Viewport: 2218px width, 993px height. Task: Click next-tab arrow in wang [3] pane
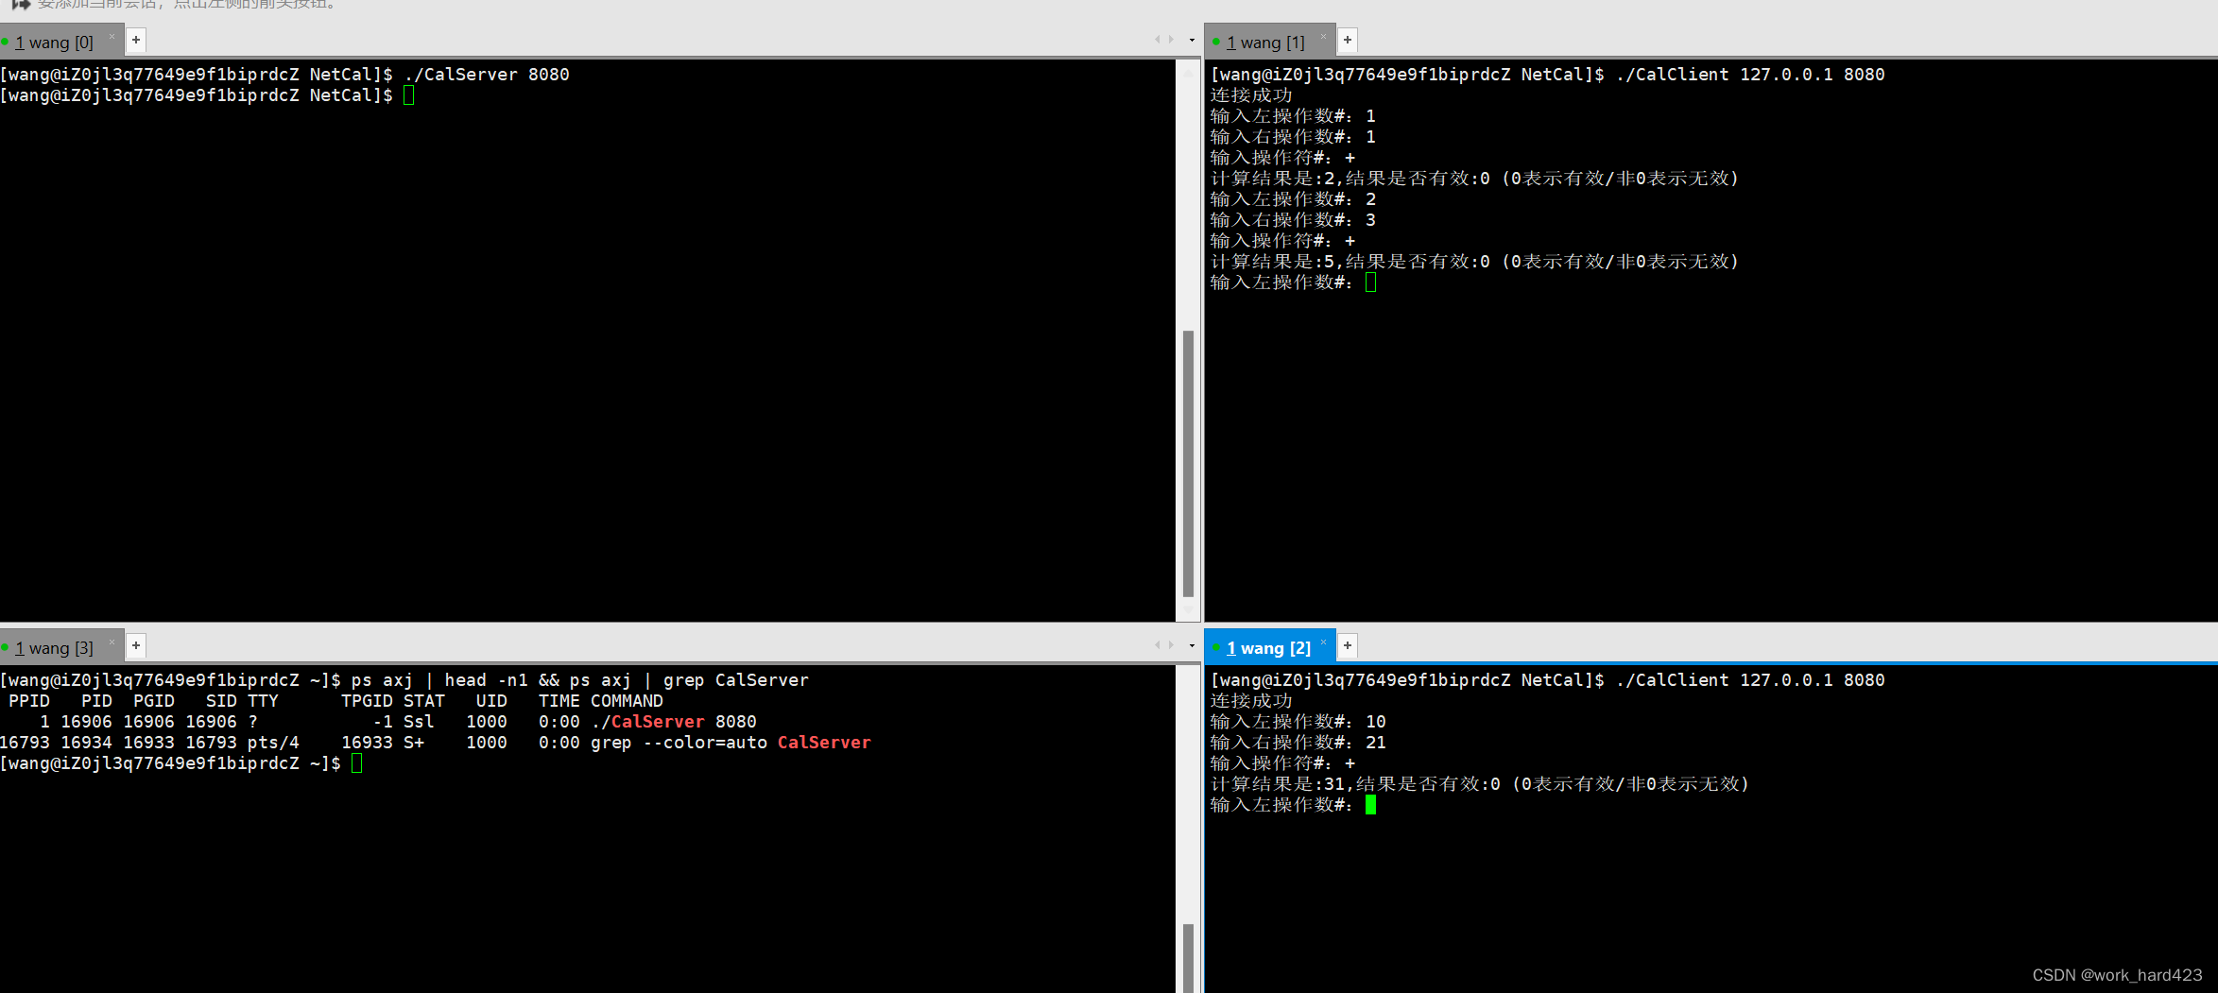click(1172, 645)
